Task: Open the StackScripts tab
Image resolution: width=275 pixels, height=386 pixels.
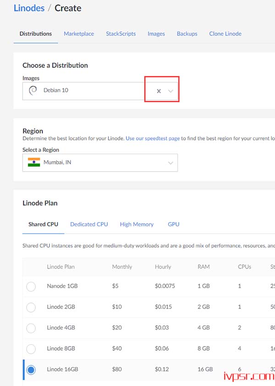Action: (121, 34)
